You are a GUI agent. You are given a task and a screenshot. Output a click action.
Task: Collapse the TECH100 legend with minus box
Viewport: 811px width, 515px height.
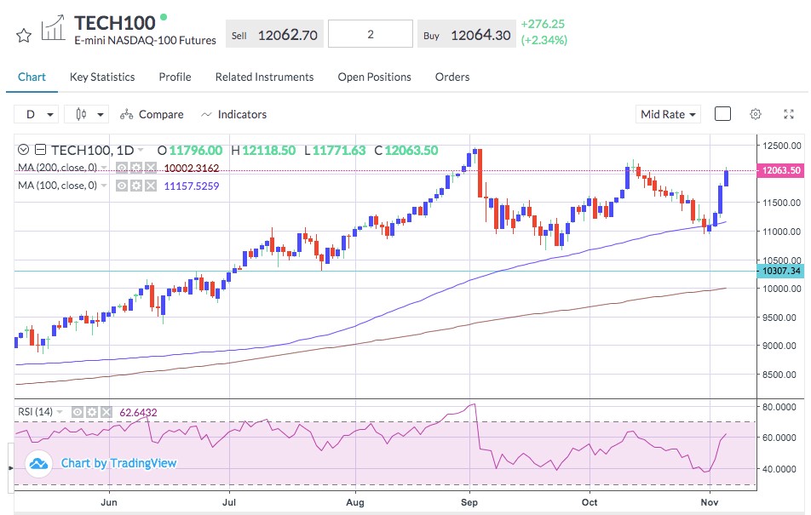(40, 150)
